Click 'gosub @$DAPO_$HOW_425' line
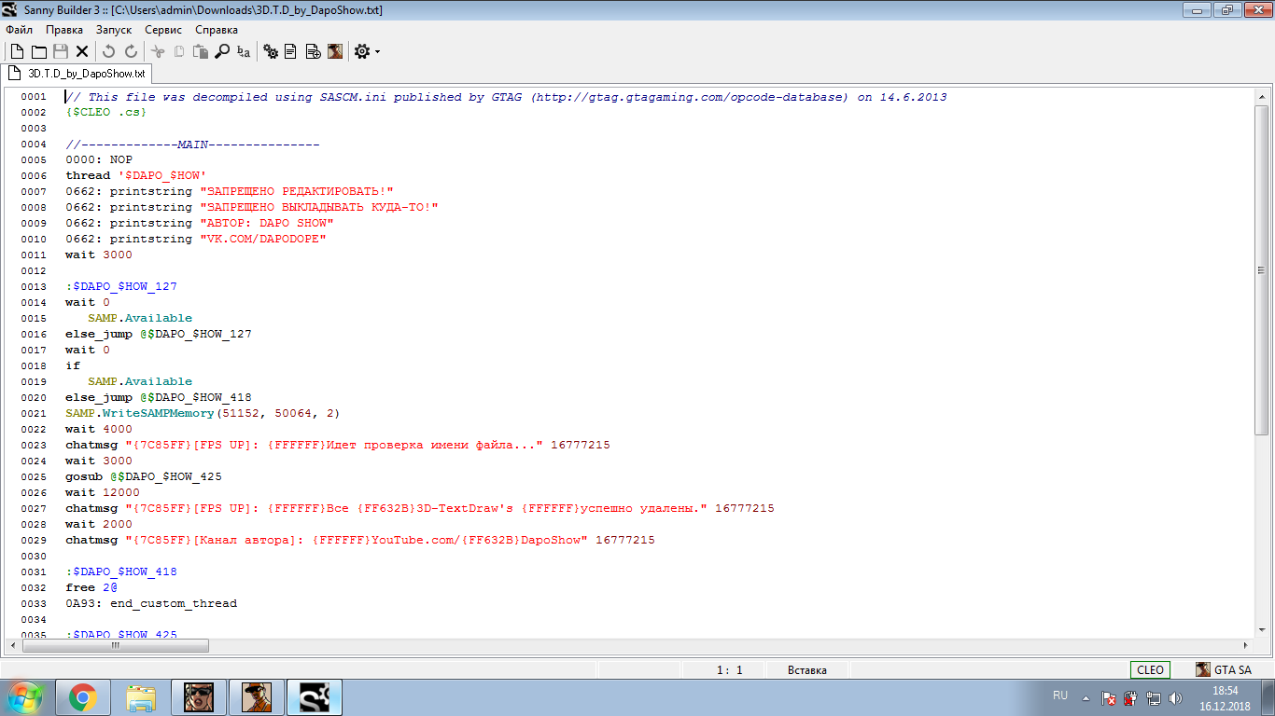The height and width of the screenshot is (716, 1275). (x=144, y=476)
